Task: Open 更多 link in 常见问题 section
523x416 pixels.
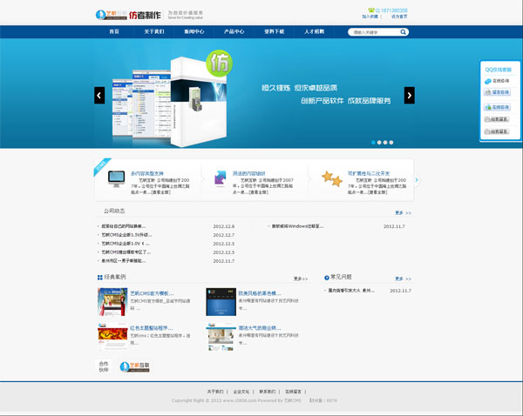Action: 403,278
